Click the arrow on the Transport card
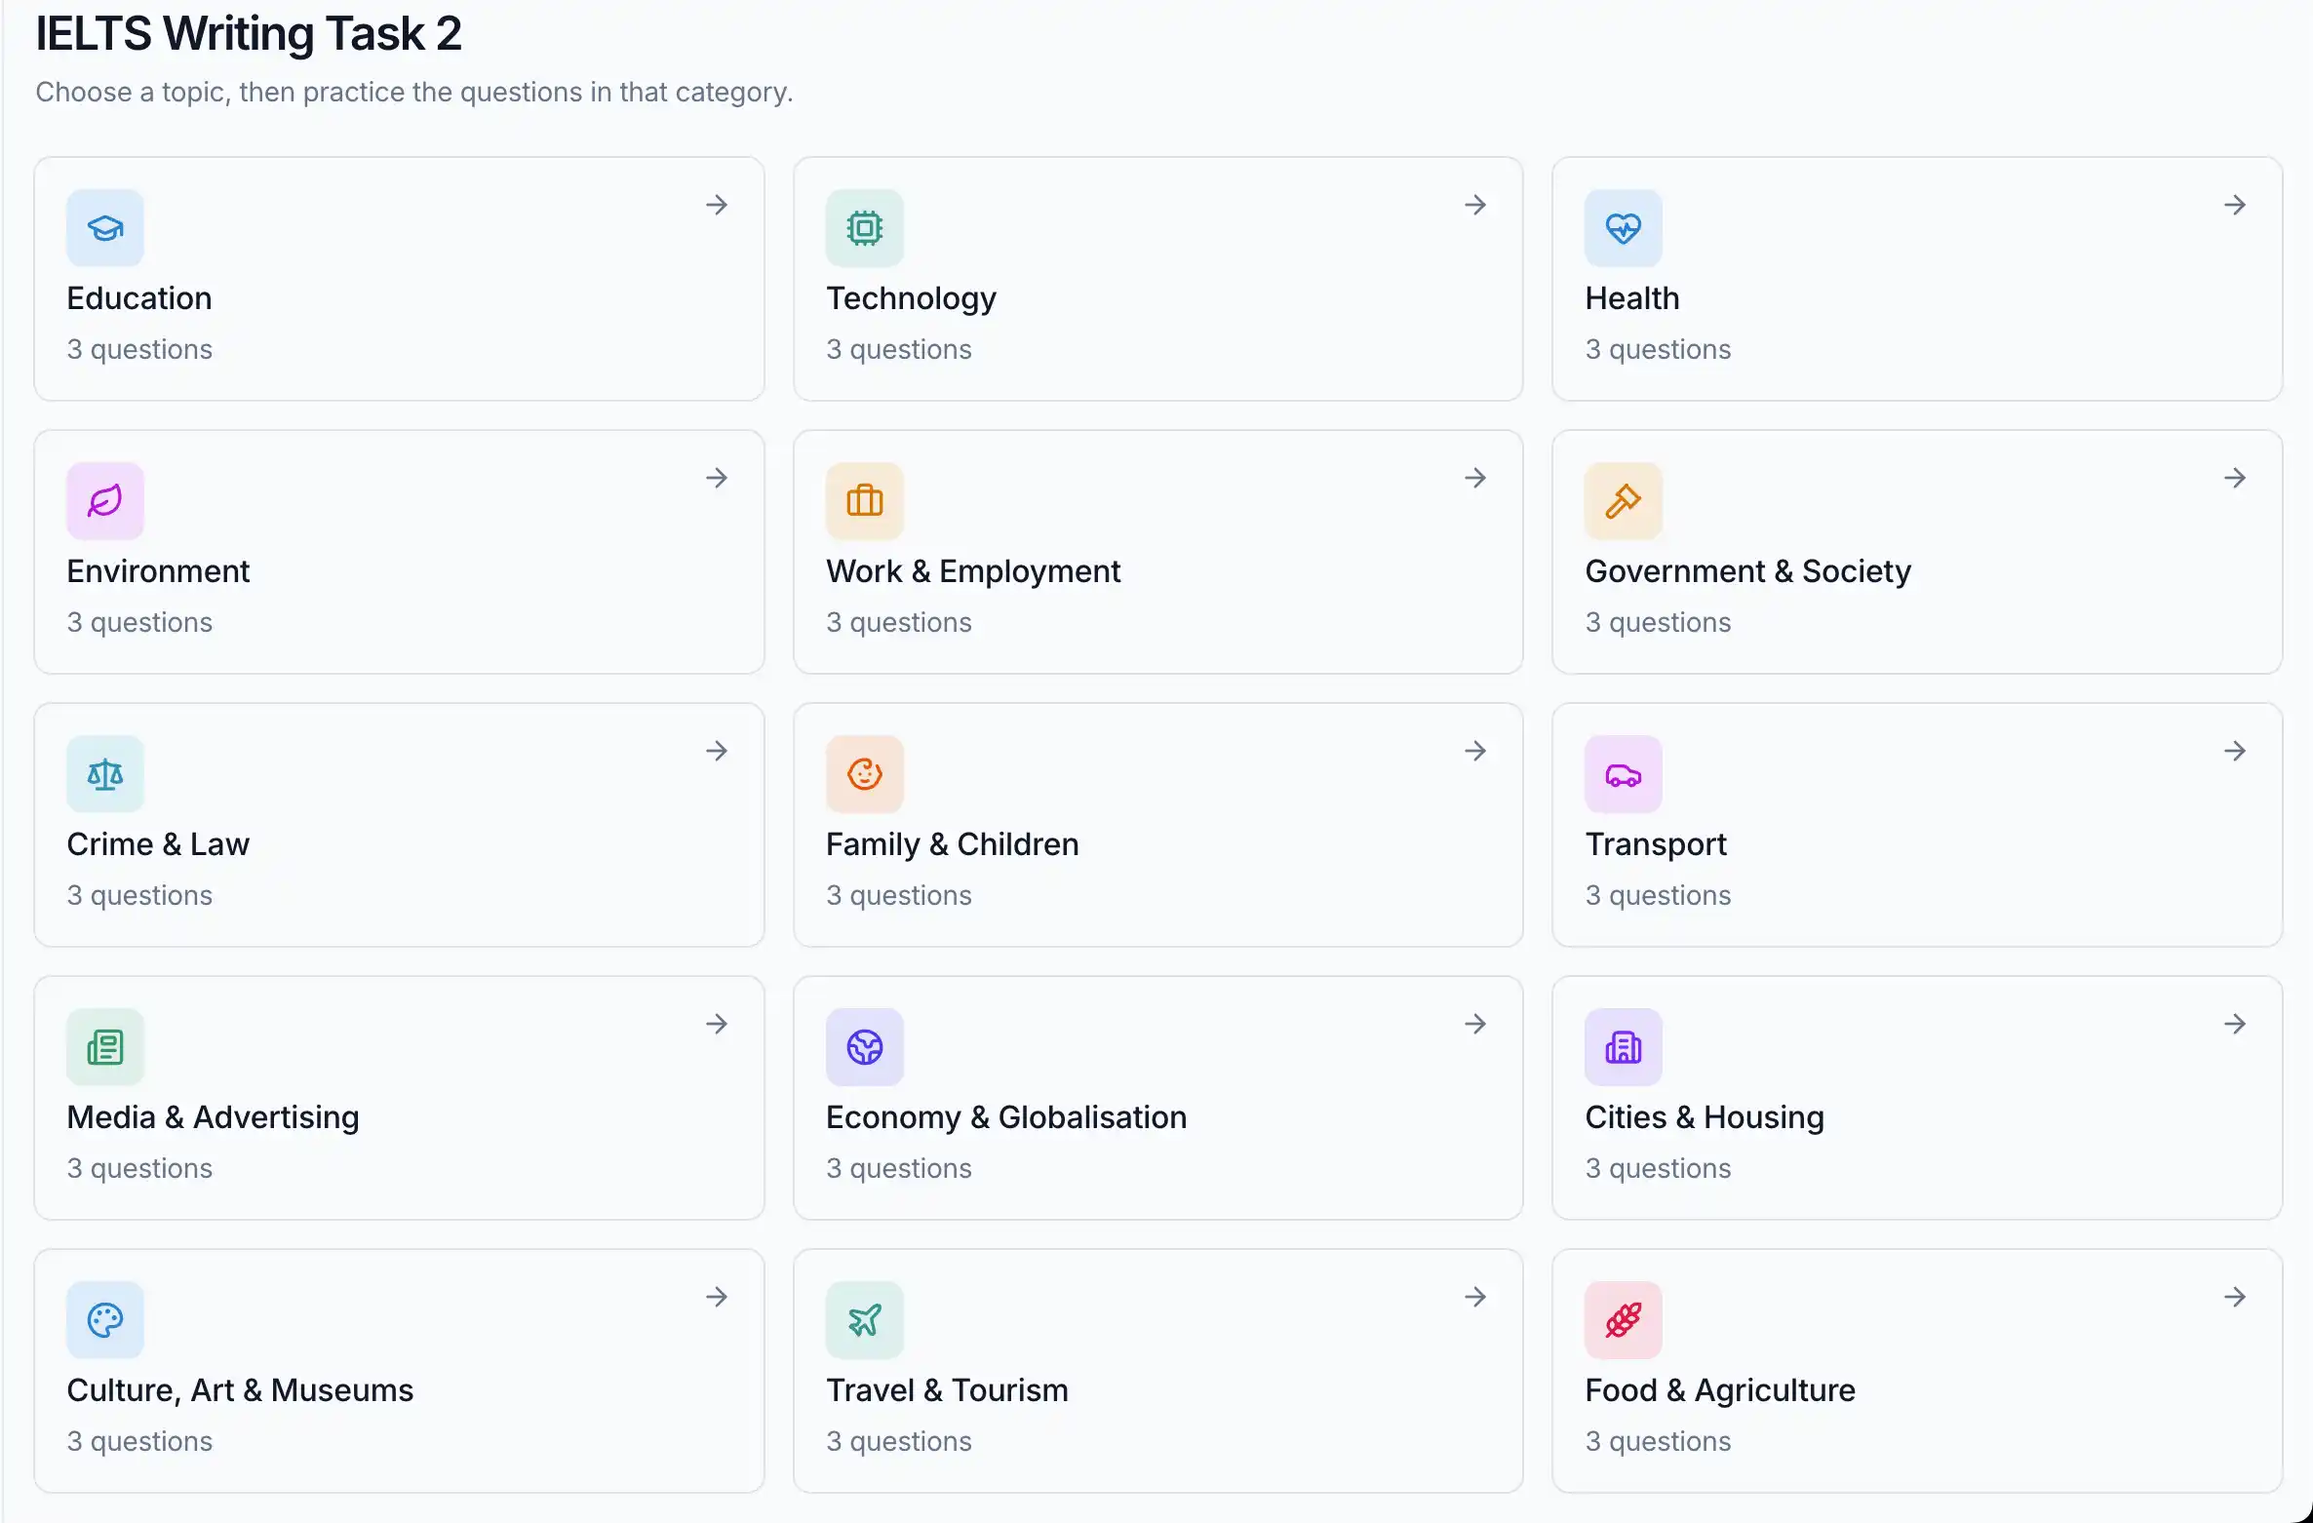The height and width of the screenshot is (1523, 2313). 2235,751
